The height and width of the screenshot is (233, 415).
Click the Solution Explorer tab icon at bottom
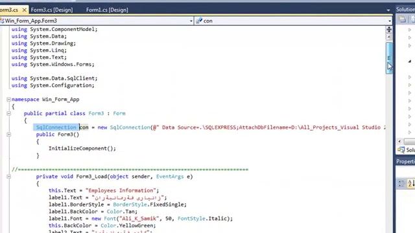coord(401,150)
